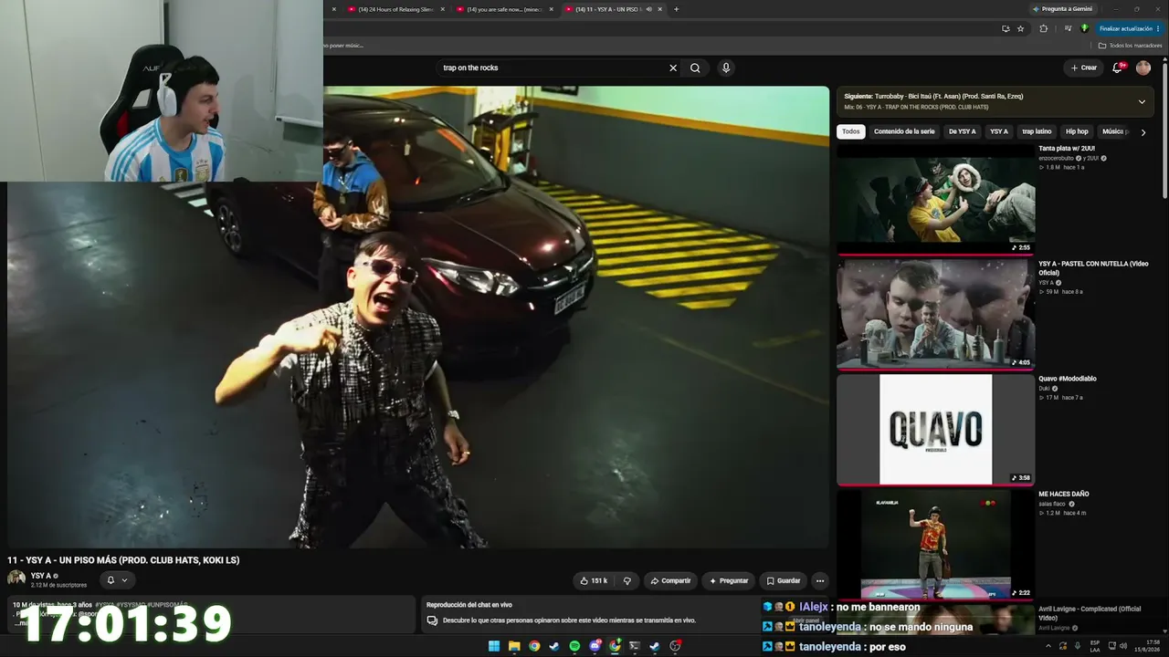Screen dimensions: 1169x657
Task: Click the video player area
Action: pyautogui.click(x=418, y=317)
